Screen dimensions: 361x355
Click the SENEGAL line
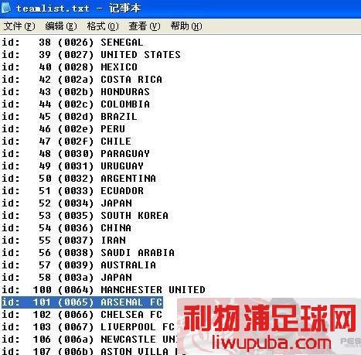[x=73, y=43]
